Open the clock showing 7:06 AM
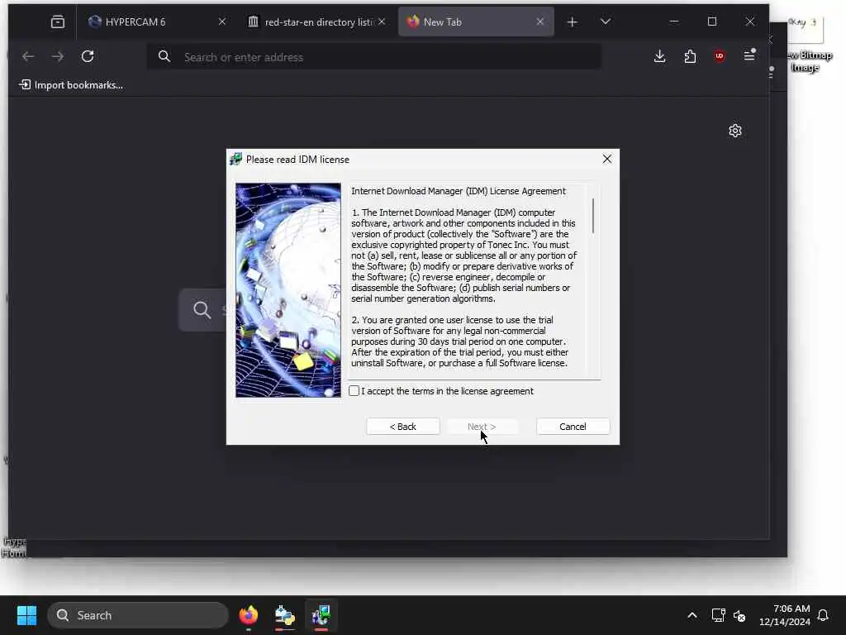Screen dimensions: 846x635 click(x=785, y=615)
